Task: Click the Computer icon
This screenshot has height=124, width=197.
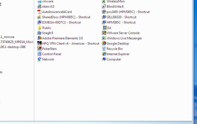Action: 104,59
